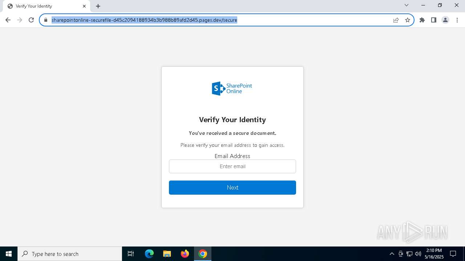Screen dimensions: 465x261
Task: Open Task View from the taskbar
Action: pyautogui.click(x=131, y=254)
